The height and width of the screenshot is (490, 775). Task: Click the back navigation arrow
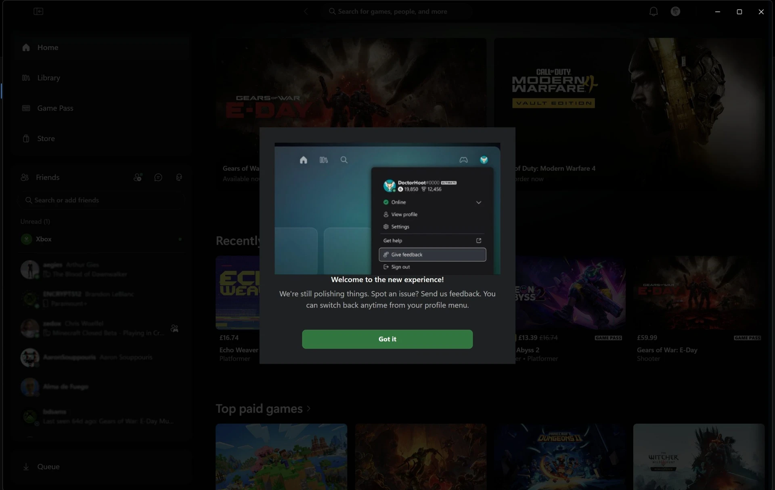[306, 11]
